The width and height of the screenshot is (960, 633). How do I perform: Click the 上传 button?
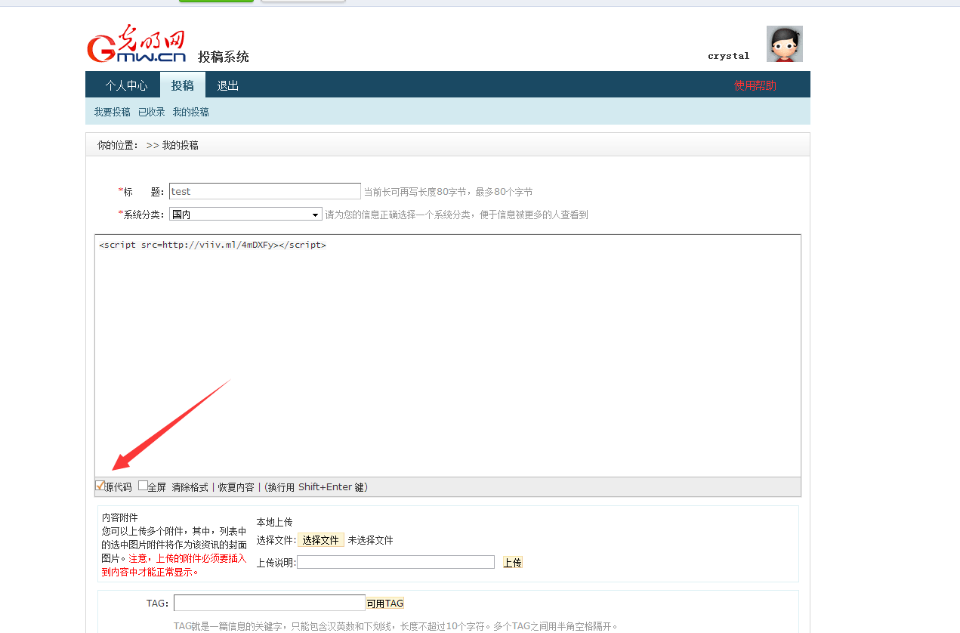point(513,563)
